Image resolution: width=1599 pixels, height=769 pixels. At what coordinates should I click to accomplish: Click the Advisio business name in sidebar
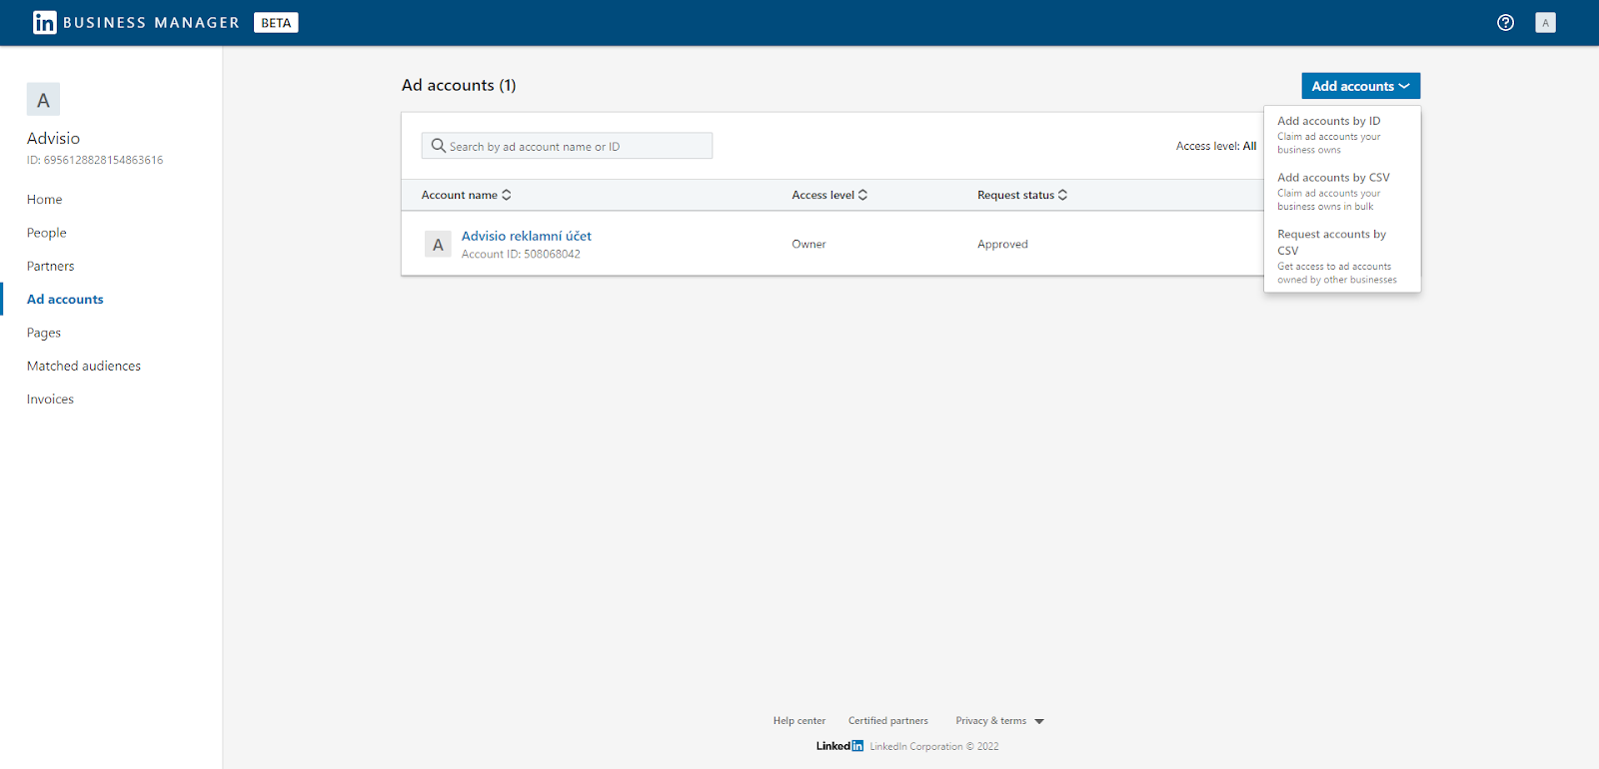click(x=53, y=138)
